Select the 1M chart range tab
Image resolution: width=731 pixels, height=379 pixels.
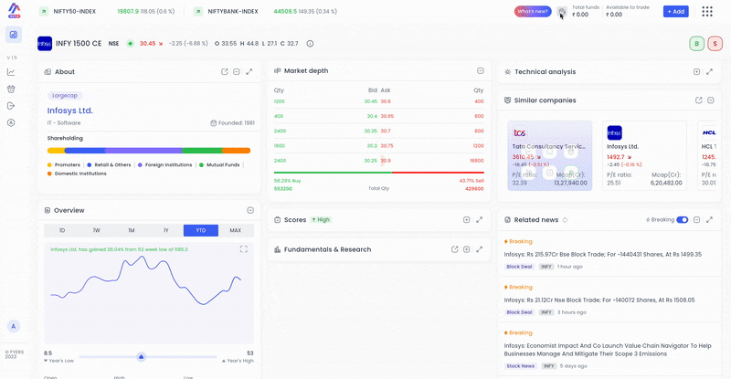click(x=132, y=230)
